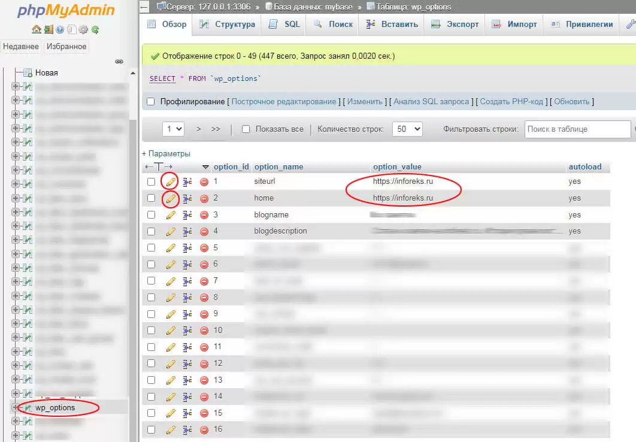Click the Построчное редактирование link

(284, 102)
